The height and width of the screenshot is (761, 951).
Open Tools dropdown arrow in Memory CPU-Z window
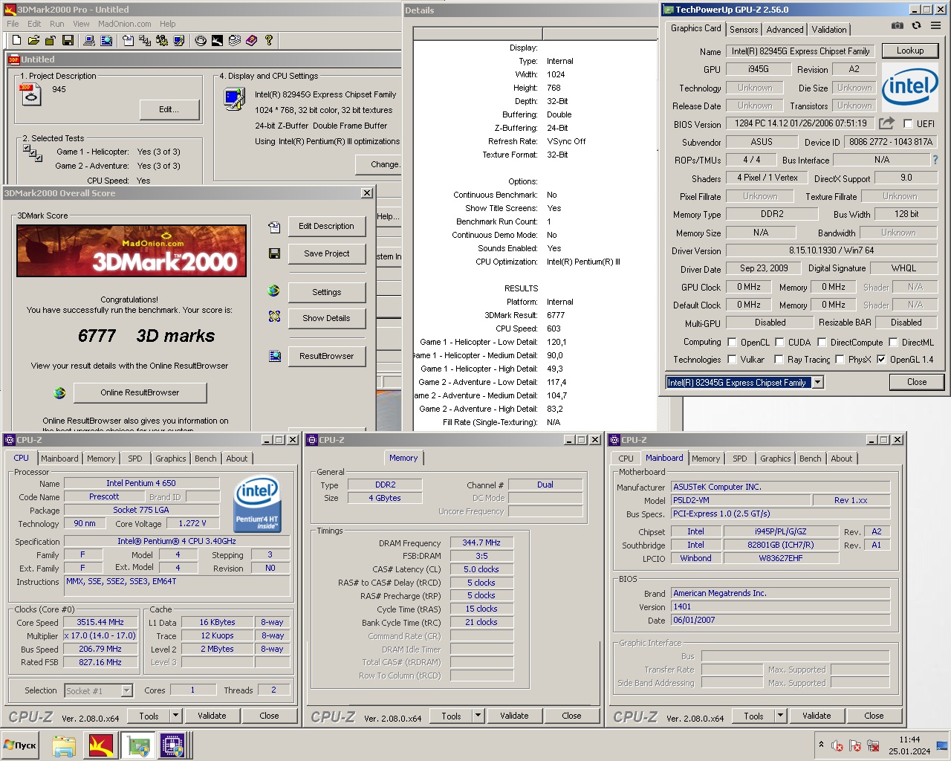[x=478, y=716]
